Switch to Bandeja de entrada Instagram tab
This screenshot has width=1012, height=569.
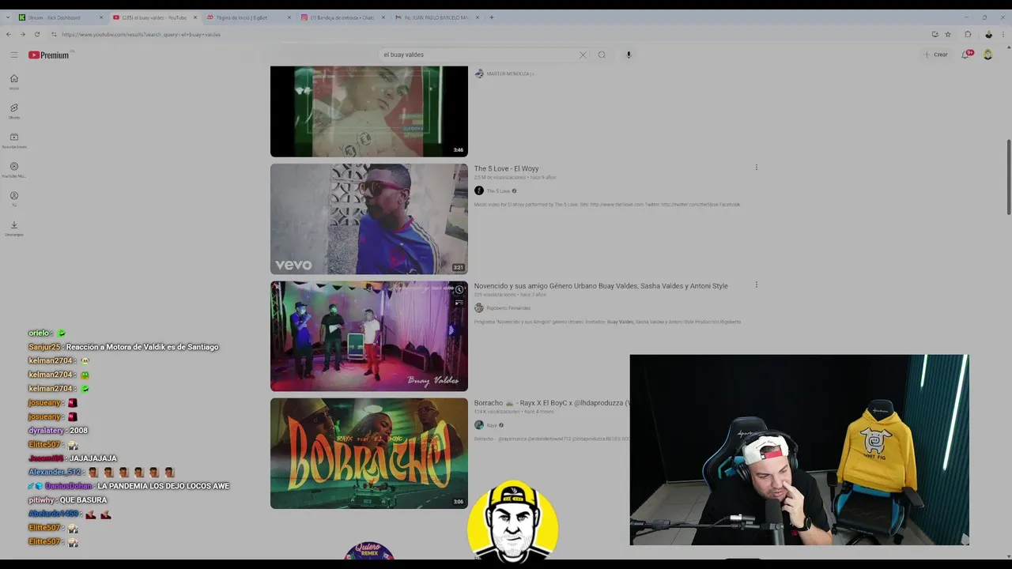[x=342, y=17]
